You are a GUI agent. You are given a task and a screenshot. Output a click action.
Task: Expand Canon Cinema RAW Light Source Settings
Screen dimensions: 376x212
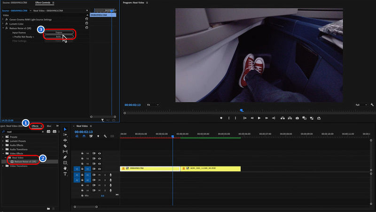[x=3, y=19]
